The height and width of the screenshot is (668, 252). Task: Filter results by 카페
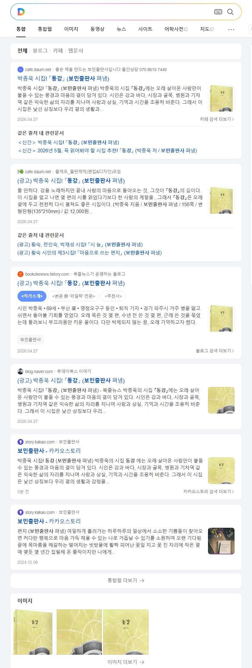(58, 51)
